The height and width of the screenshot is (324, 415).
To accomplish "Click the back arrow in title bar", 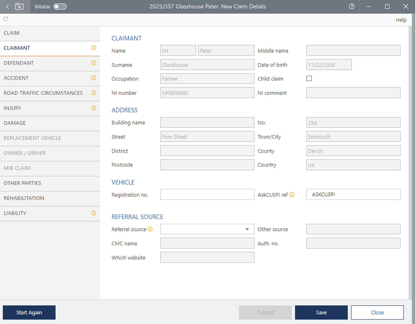I will (x=8, y=6).
